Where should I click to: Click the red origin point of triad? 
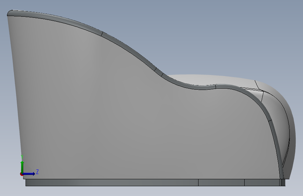click(22, 174)
